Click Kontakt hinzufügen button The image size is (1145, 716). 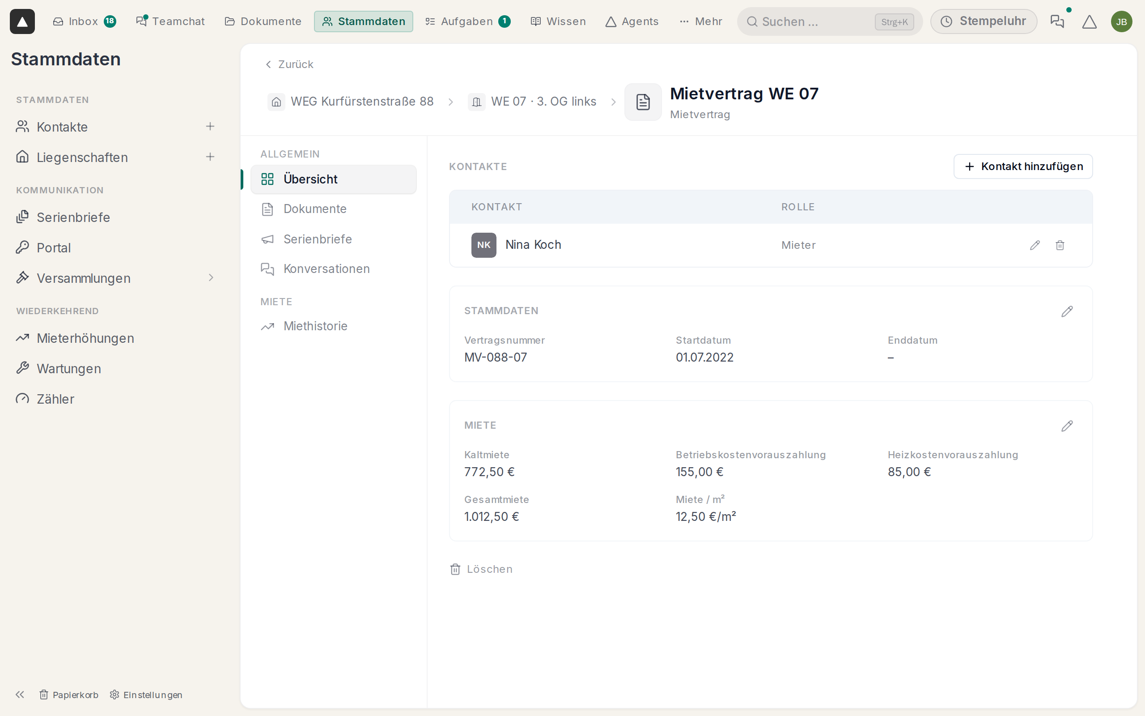(1022, 166)
